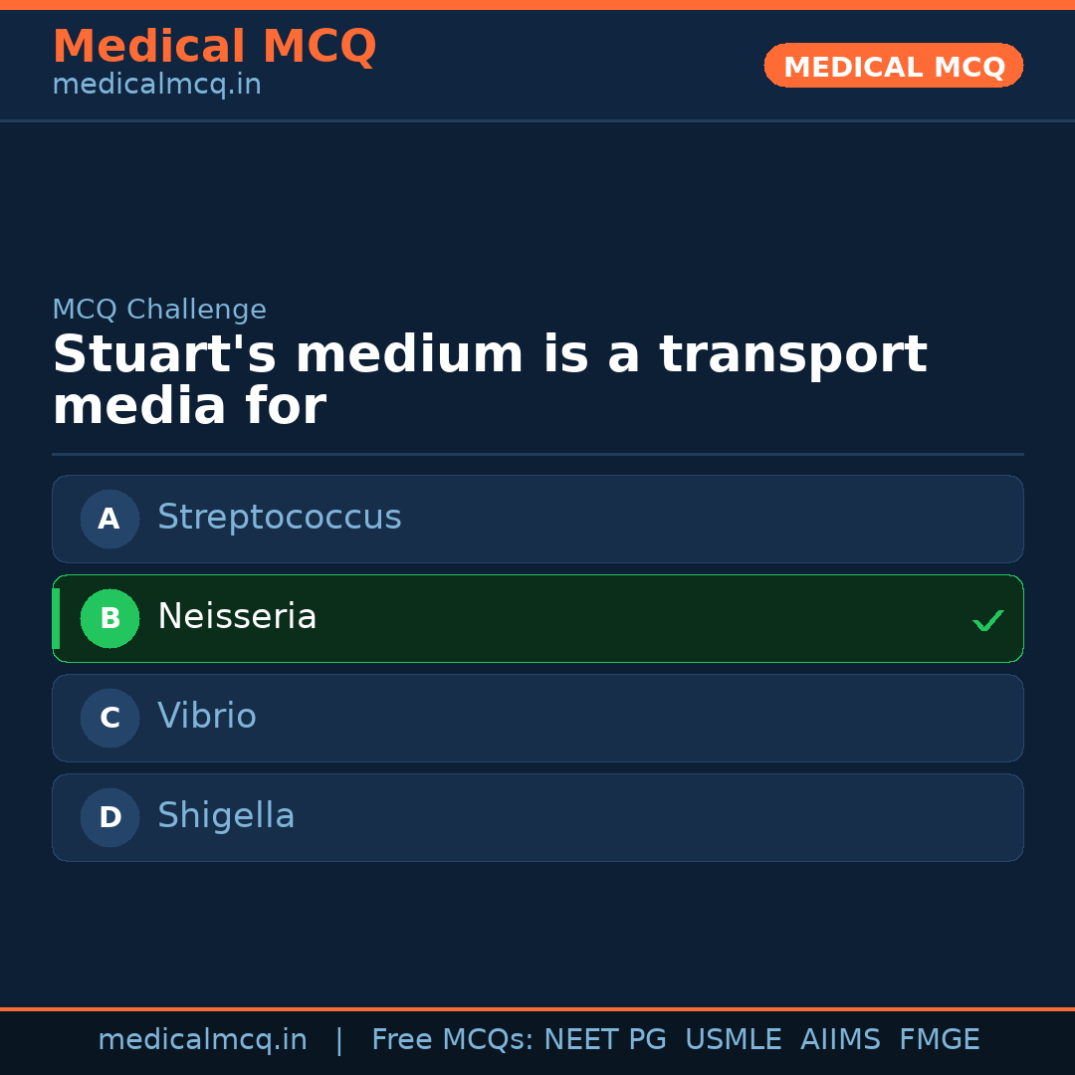
Task: Expand the Neisseria highlighted answer
Action: 537,618
